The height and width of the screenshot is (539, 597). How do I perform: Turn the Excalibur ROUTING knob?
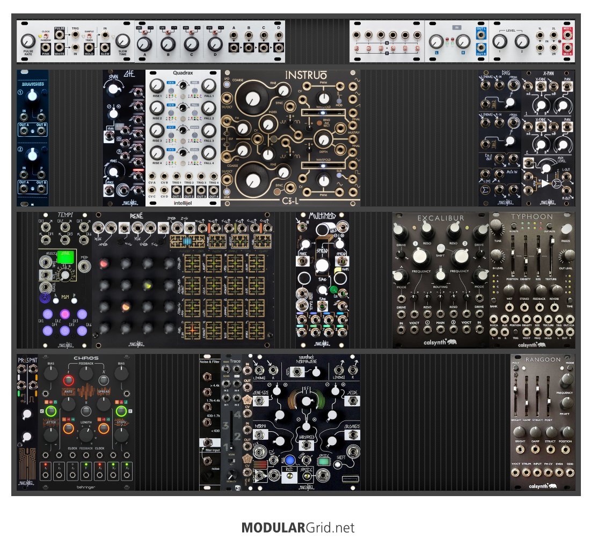point(440,274)
